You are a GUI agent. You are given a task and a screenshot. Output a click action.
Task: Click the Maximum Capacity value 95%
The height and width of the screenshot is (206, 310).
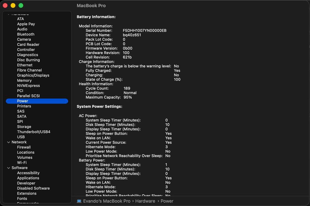click(x=128, y=97)
